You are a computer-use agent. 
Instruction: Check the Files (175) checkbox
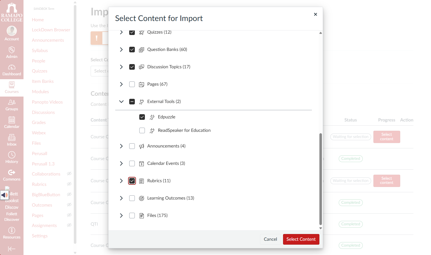coord(132,216)
